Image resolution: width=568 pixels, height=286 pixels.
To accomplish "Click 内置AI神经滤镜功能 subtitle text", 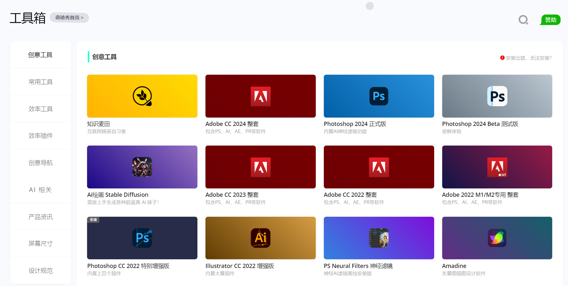I will coord(345,131).
